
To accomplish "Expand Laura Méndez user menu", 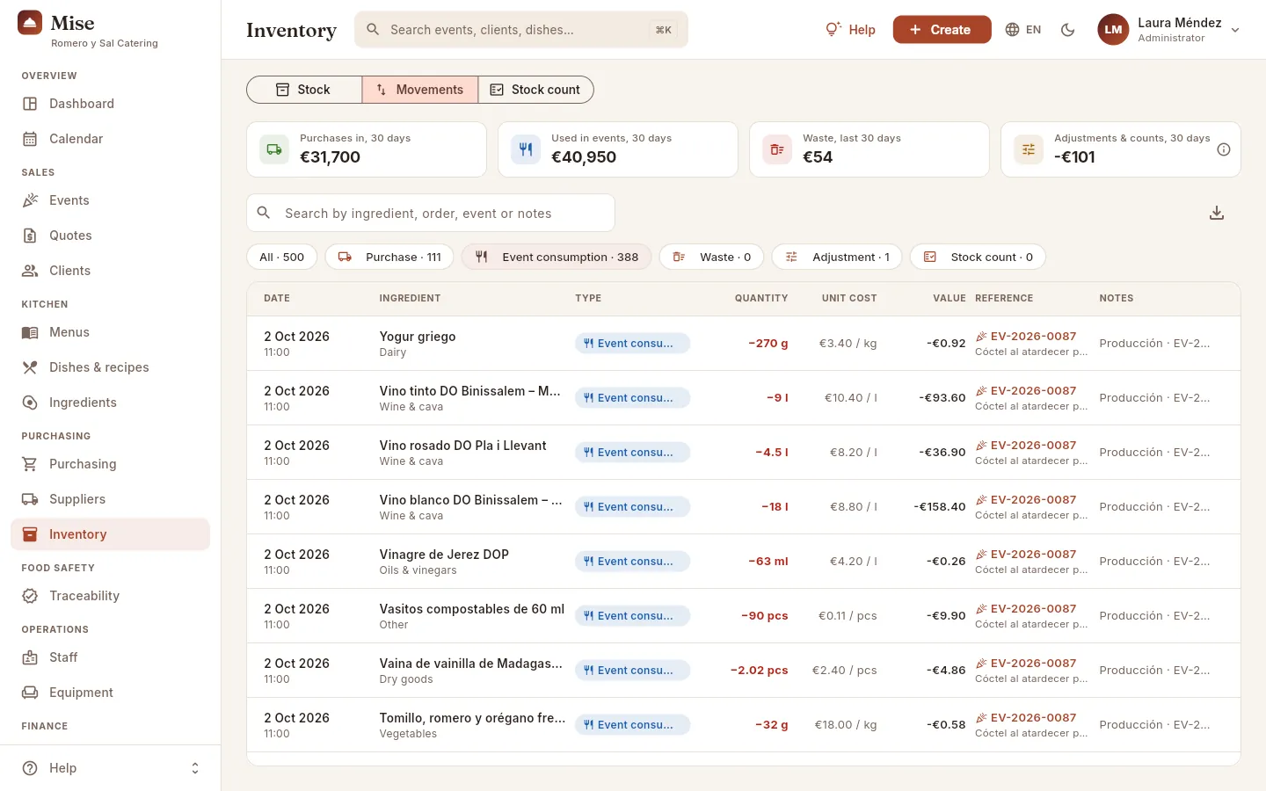I will pyautogui.click(x=1169, y=30).
